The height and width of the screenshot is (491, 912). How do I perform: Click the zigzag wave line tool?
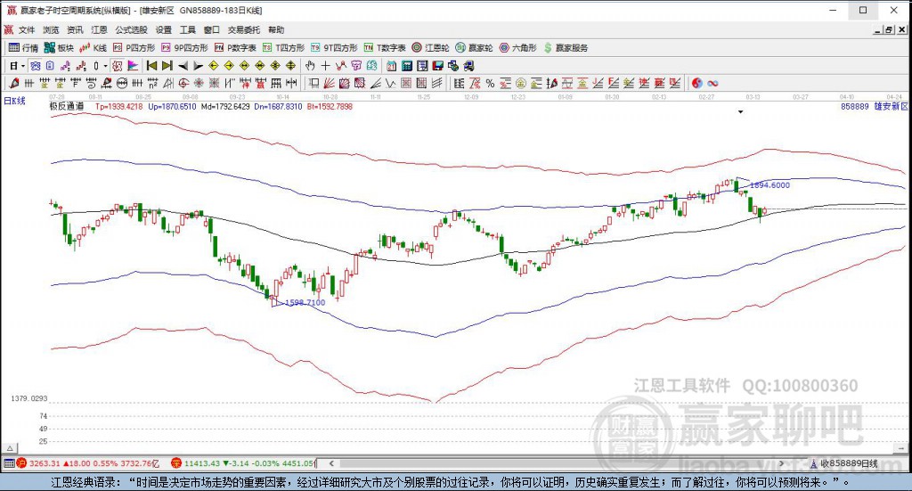(391, 83)
